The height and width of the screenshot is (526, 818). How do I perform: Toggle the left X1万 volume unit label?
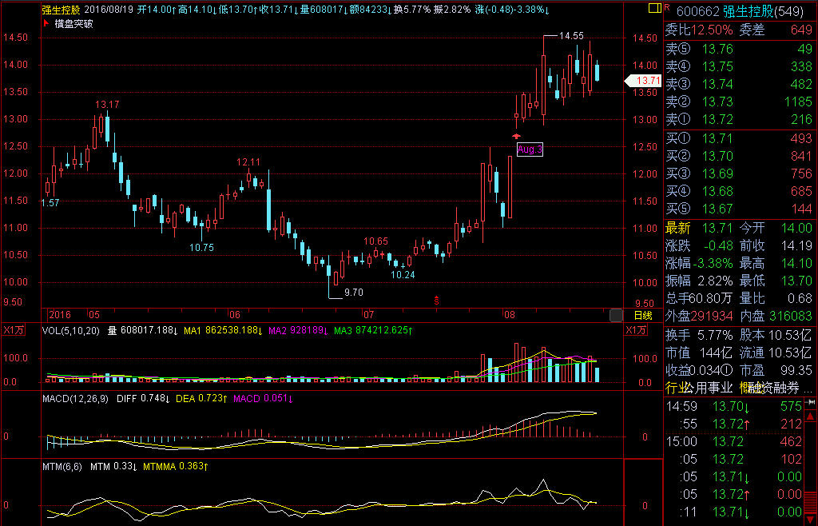(14, 330)
